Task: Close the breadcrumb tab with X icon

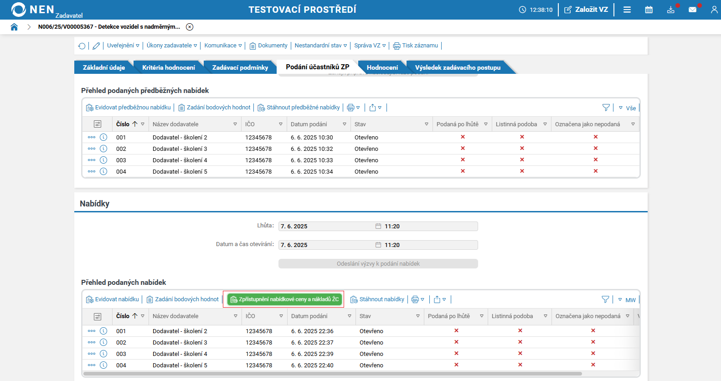Action: [190, 27]
